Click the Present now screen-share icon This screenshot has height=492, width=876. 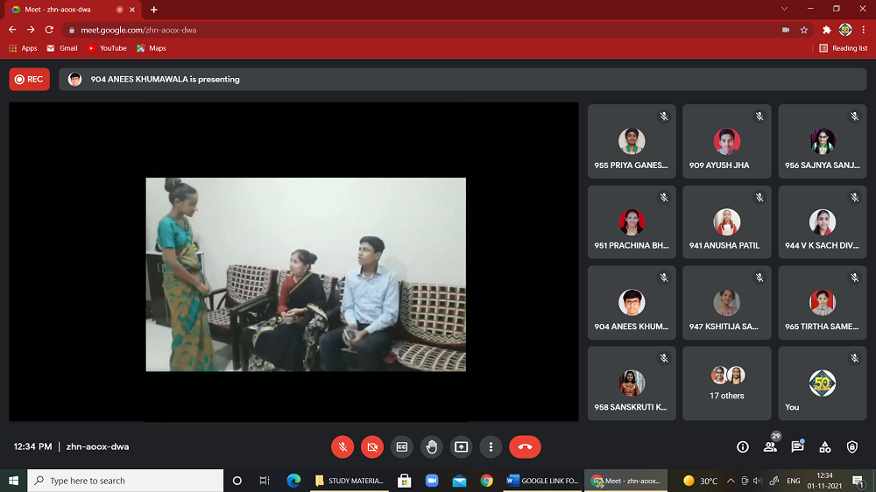tap(462, 446)
